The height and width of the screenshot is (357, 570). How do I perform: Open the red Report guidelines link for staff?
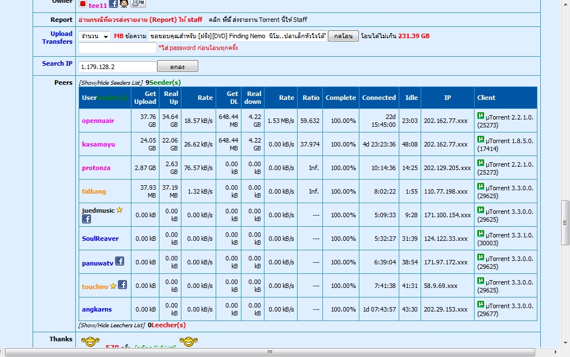(140, 20)
